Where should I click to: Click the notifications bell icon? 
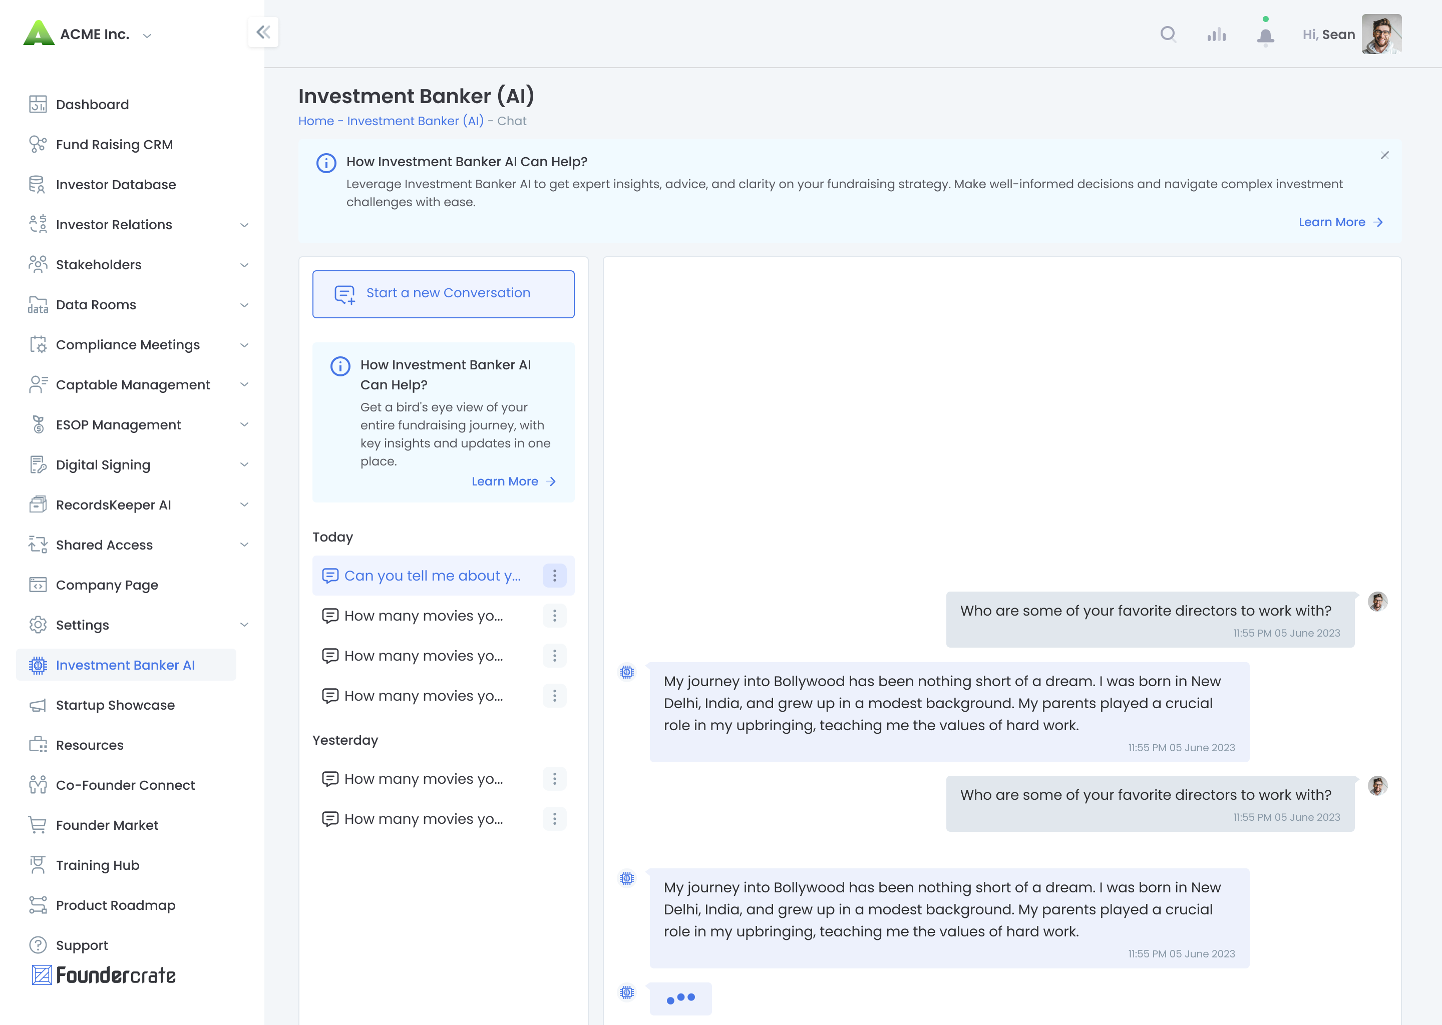click(x=1265, y=33)
